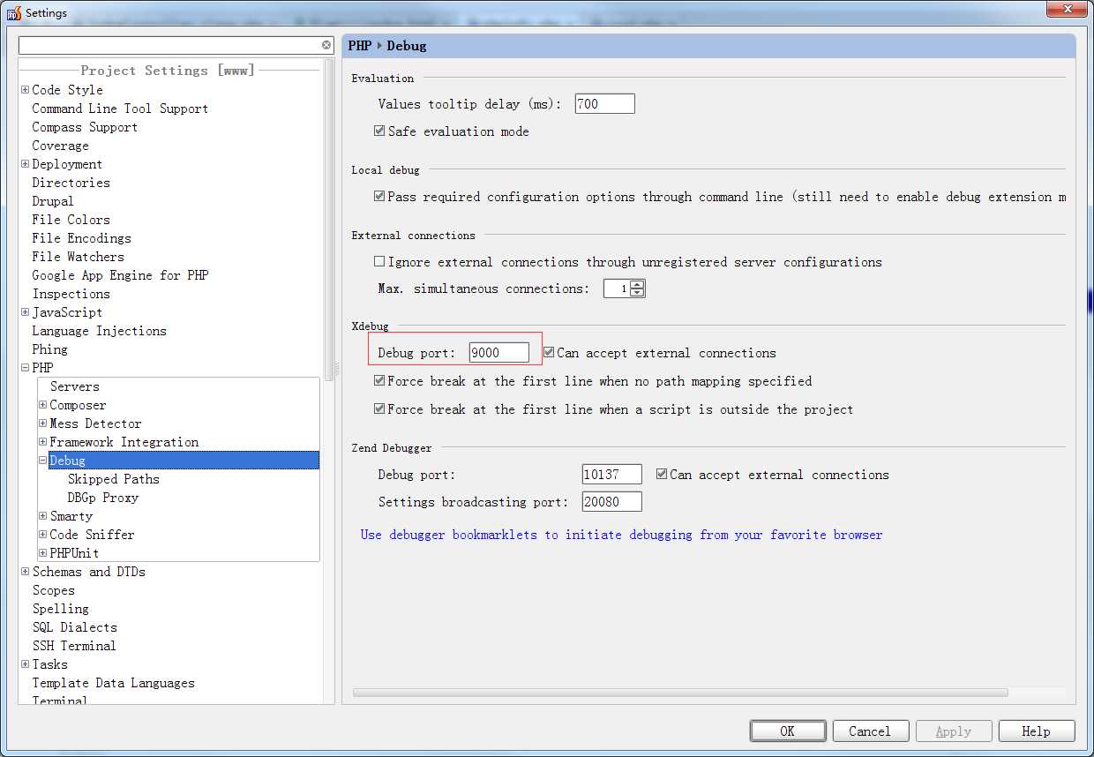Click the Zend Debugger Debug port field
Image resolution: width=1094 pixels, height=757 pixels.
(x=611, y=474)
